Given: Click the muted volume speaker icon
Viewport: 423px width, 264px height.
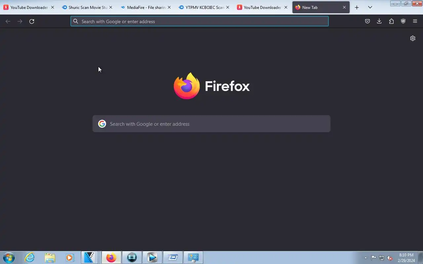Looking at the screenshot, I should pos(390,258).
